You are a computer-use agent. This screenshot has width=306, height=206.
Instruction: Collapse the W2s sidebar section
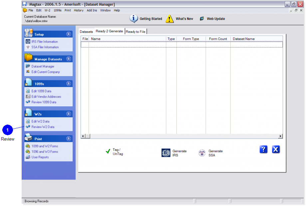[x=69, y=114]
